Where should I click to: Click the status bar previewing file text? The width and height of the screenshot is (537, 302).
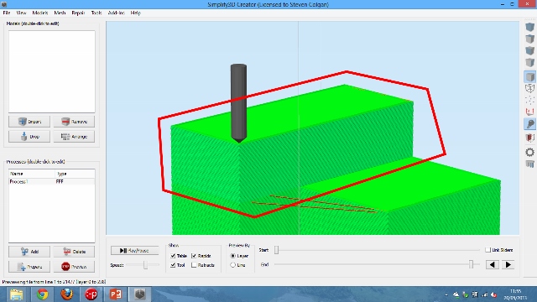tap(54, 282)
